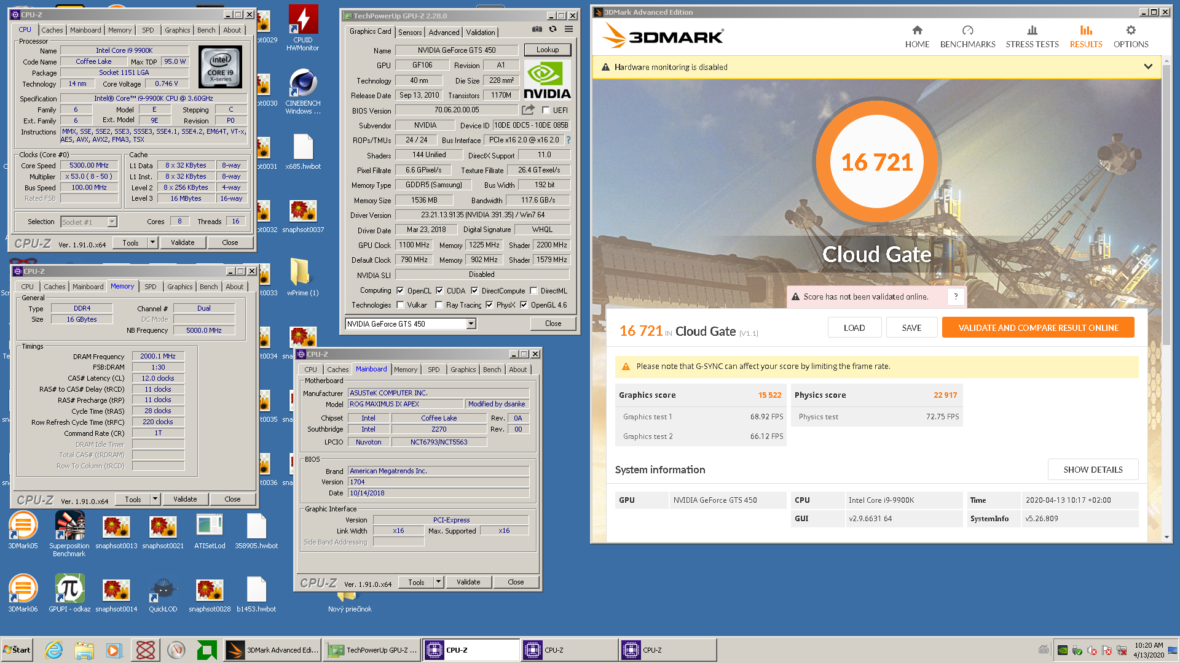This screenshot has height=663, width=1180.
Task: Click the validation help question mark button
Action: pyautogui.click(x=956, y=297)
